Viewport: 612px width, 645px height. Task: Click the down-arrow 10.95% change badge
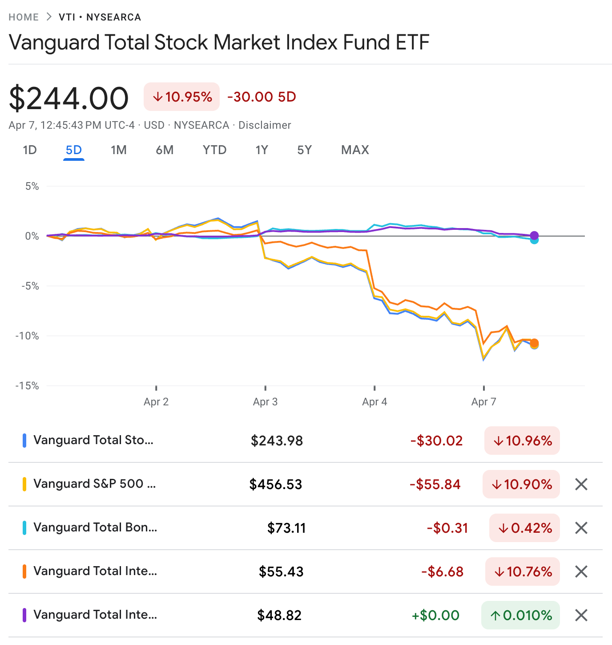pyautogui.click(x=181, y=97)
